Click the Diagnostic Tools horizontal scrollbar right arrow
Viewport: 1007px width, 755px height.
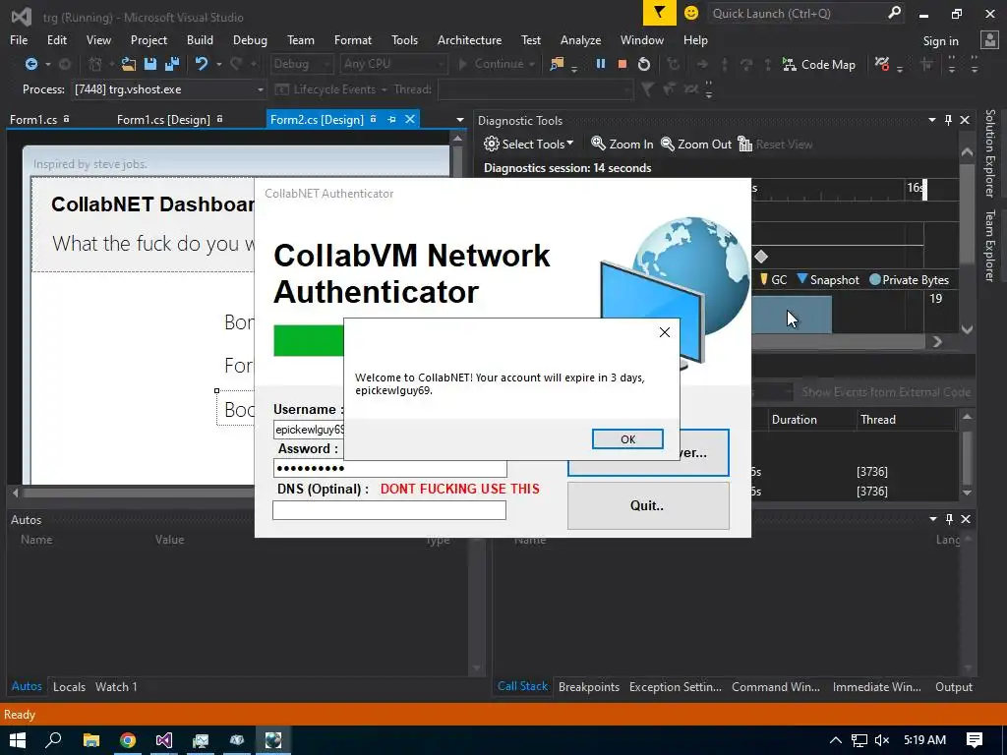point(937,341)
